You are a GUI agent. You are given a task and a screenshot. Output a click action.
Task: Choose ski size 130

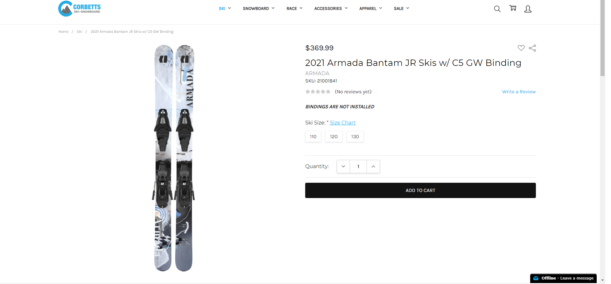(x=355, y=136)
